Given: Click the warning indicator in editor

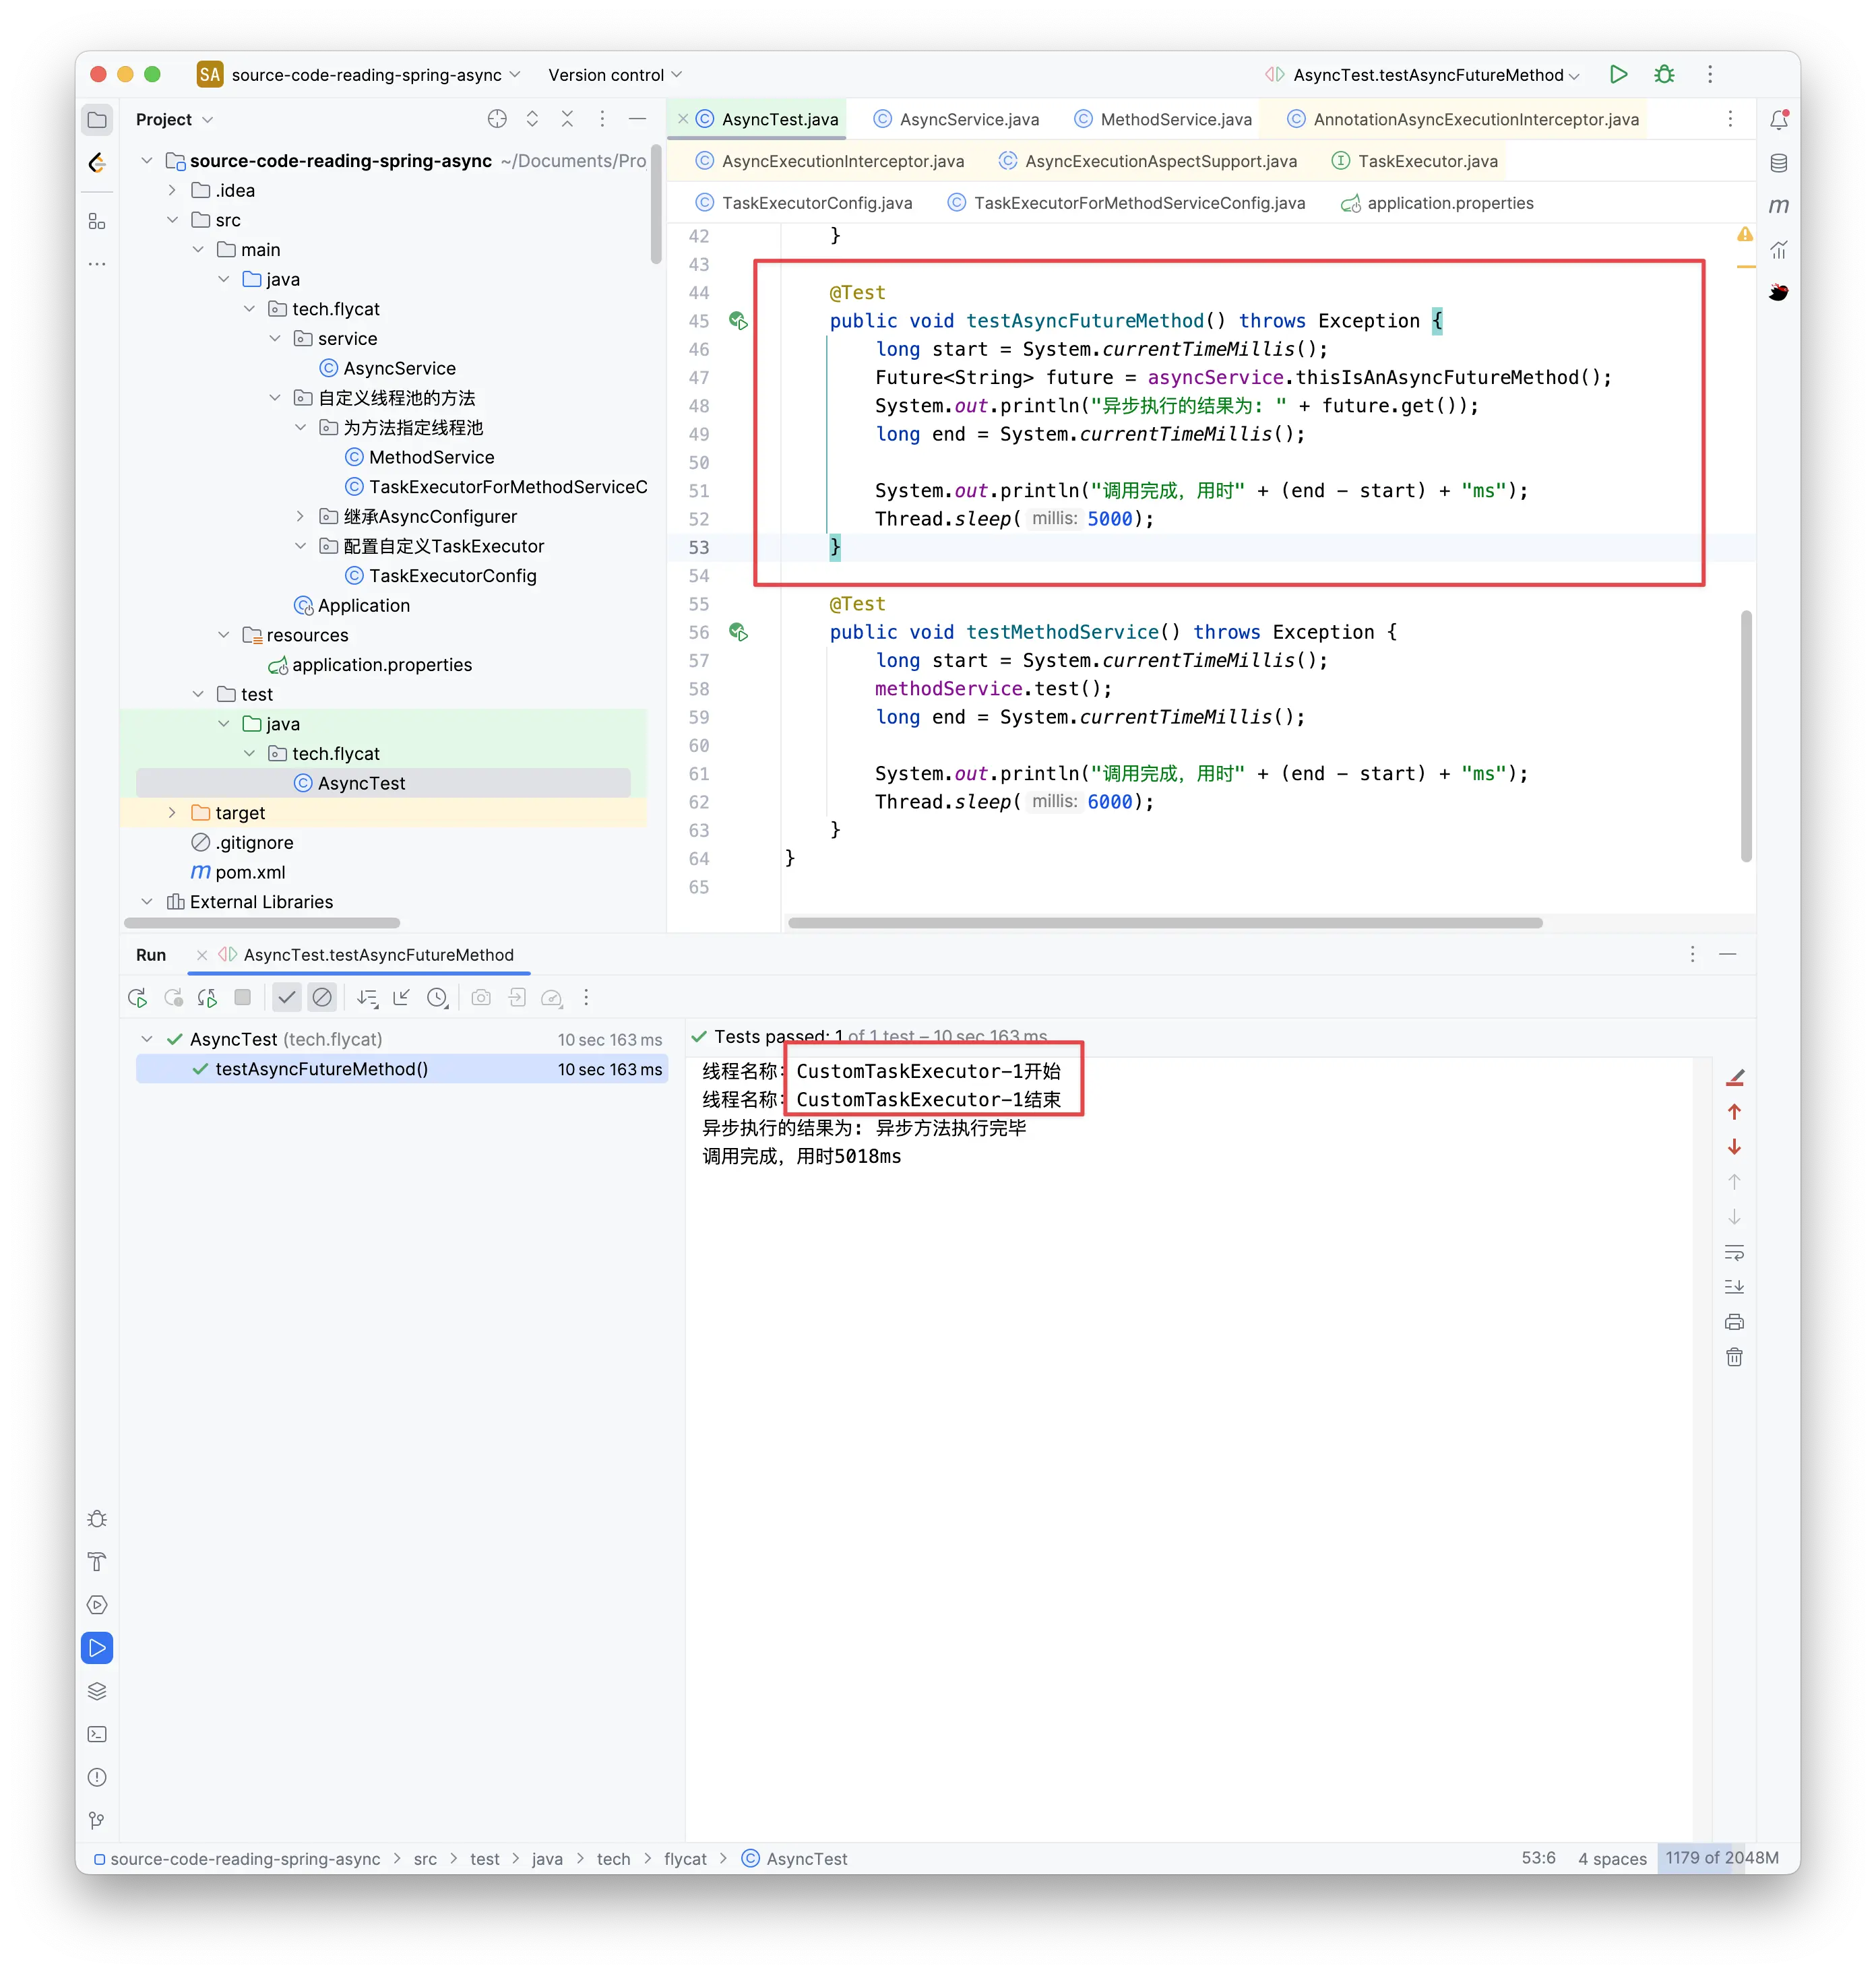Looking at the screenshot, I should pos(1744,234).
